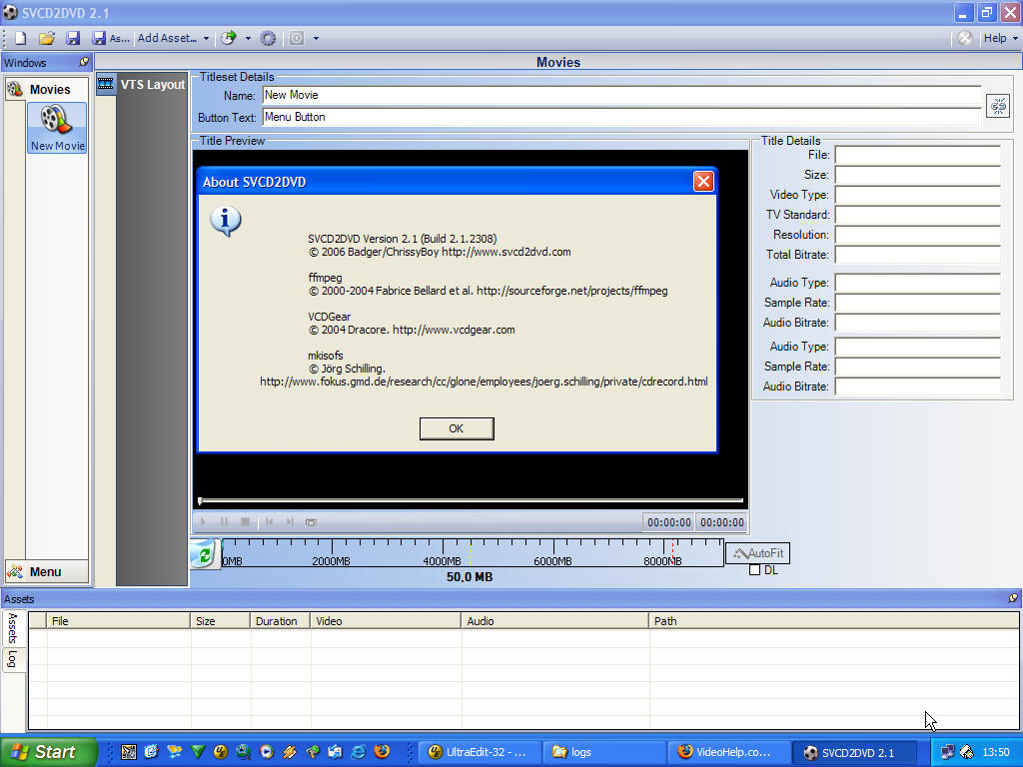This screenshot has height=767, width=1023.
Task: Open settings with the gear toolbar icon
Action: click(268, 39)
